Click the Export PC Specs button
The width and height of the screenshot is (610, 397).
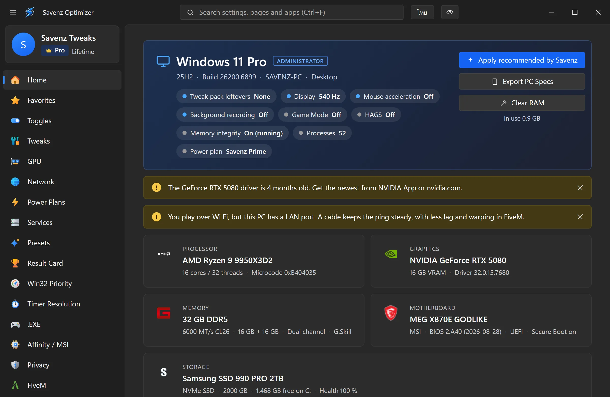tap(522, 82)
